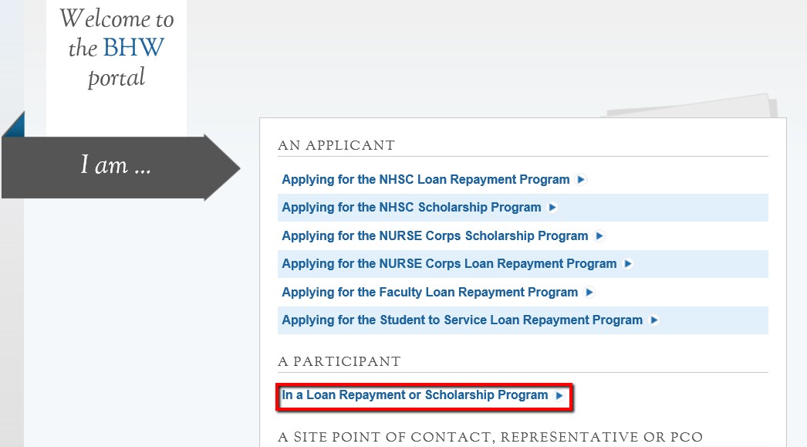The image size is (807, 447).
Task: Click the dark 'I am ...' arrow banner
Action: coord(121,168)
